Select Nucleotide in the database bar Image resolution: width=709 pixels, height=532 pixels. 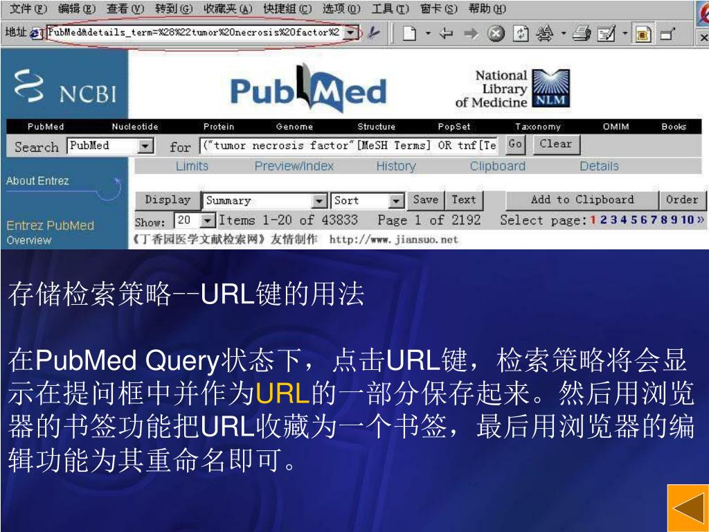135,127
